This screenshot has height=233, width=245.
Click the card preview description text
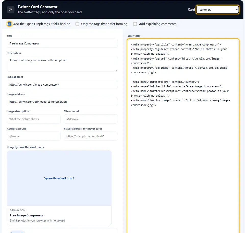38,220
